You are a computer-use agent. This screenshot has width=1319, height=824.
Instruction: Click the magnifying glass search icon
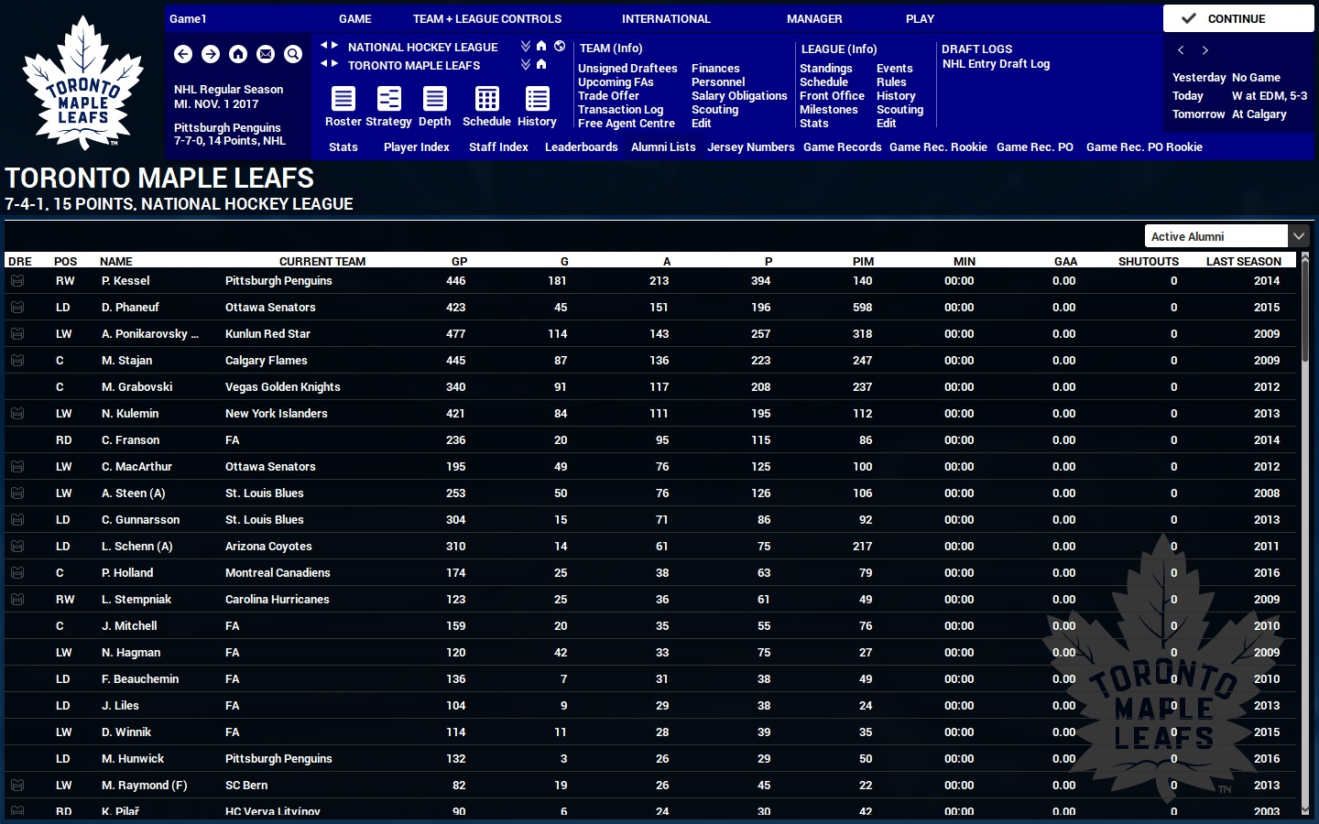click(293, 54)
